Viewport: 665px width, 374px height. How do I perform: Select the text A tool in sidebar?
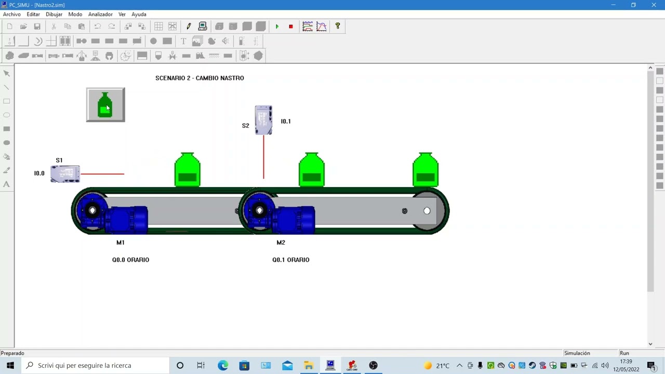7,184
